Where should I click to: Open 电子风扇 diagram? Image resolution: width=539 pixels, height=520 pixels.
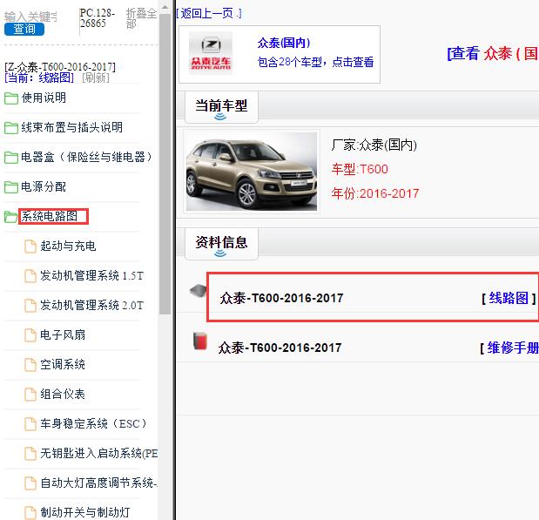(x=63, y=334)
